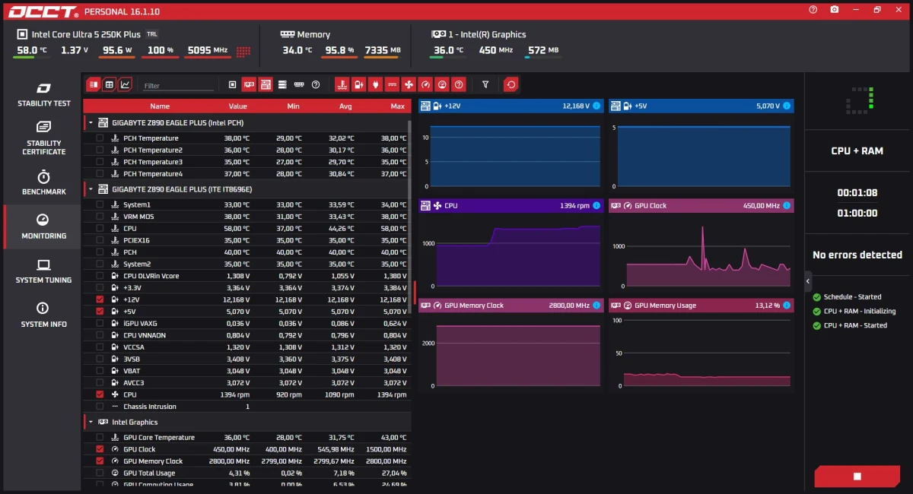
Task: Check the VRM MOS sensor checkbox
Action: [x=100, y=217]
